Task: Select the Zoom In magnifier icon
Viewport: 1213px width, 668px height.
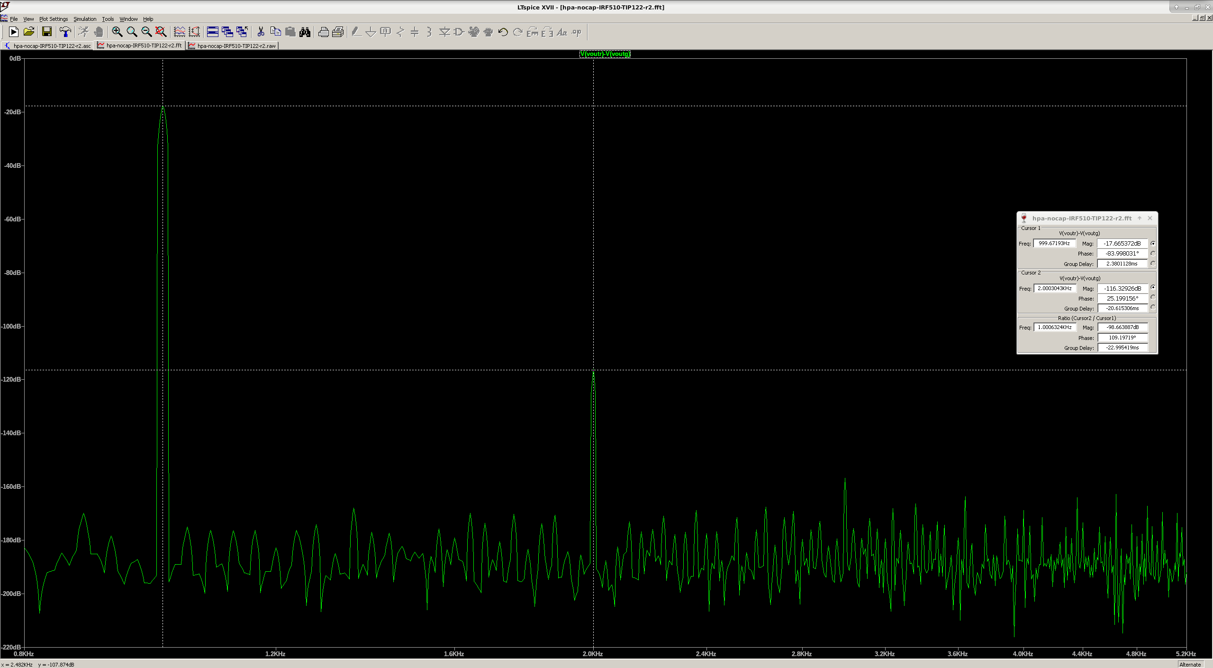Action: click(117, 32)
